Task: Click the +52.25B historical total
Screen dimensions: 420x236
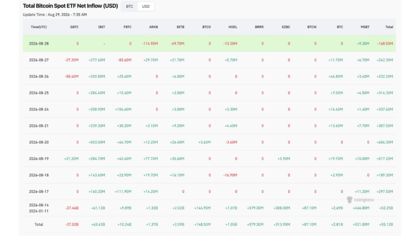Action: 386,208
